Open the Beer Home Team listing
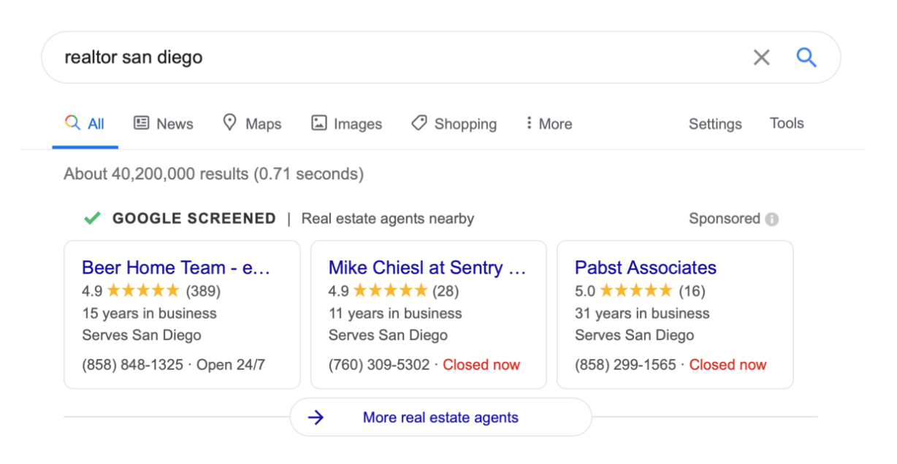897x464 pixels. tap(176, 268)
